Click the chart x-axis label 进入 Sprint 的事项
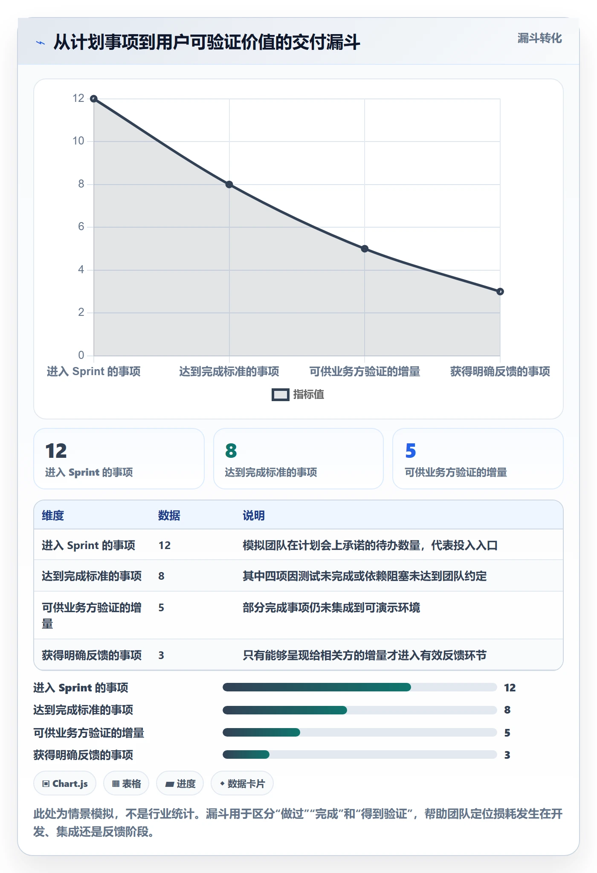The width and height of the screenshot is (597, 873). click(x=94, y=371)
